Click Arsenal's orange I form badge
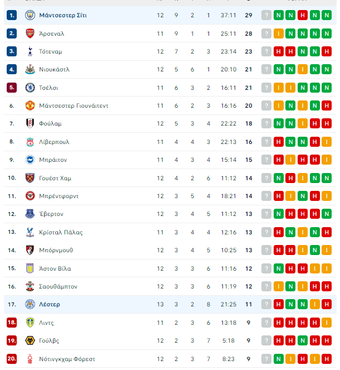The height and width of the screenshot is (370, 340). [x=279, y=33]
